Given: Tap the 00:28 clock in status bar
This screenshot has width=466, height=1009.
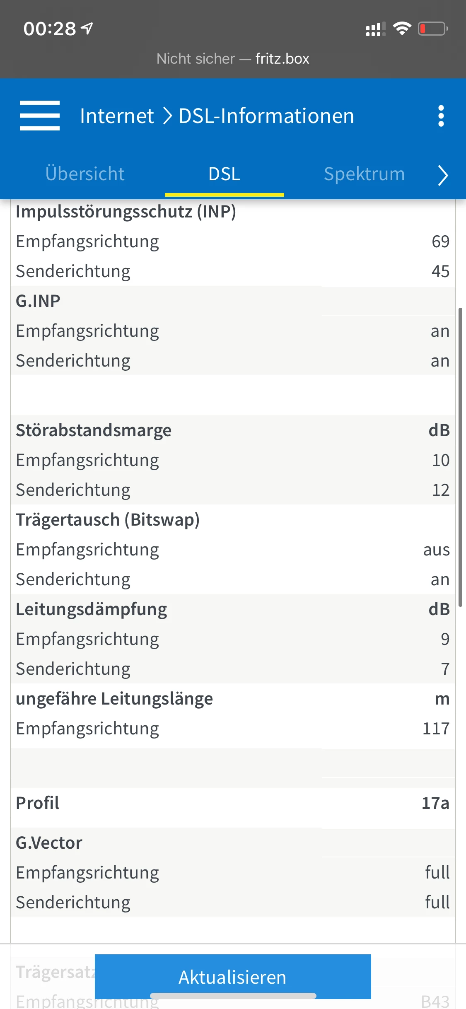Looking at the screenshot, I should point(50,29).
